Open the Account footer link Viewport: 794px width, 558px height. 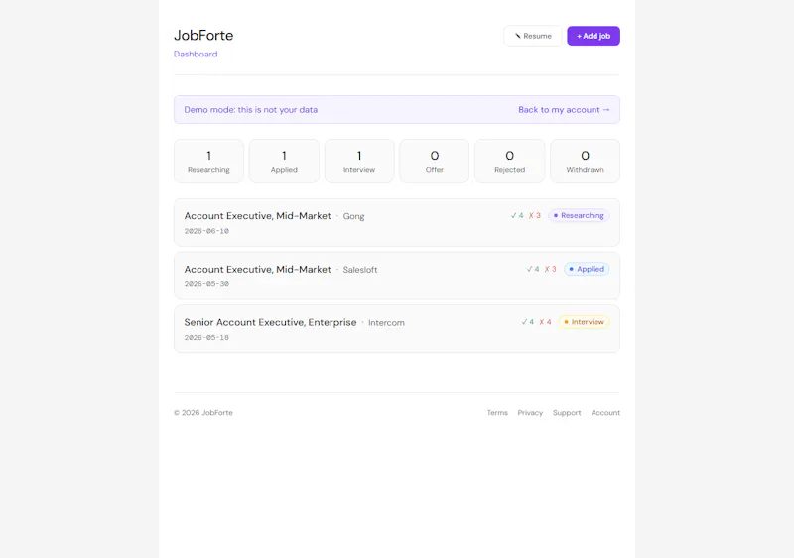click(x=605, y=413)
